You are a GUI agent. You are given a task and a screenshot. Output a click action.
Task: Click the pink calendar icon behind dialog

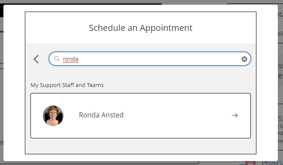[x=250, y=163]
